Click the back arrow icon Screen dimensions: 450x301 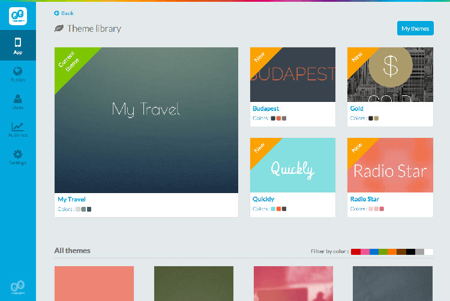click(x=56, y=13)
